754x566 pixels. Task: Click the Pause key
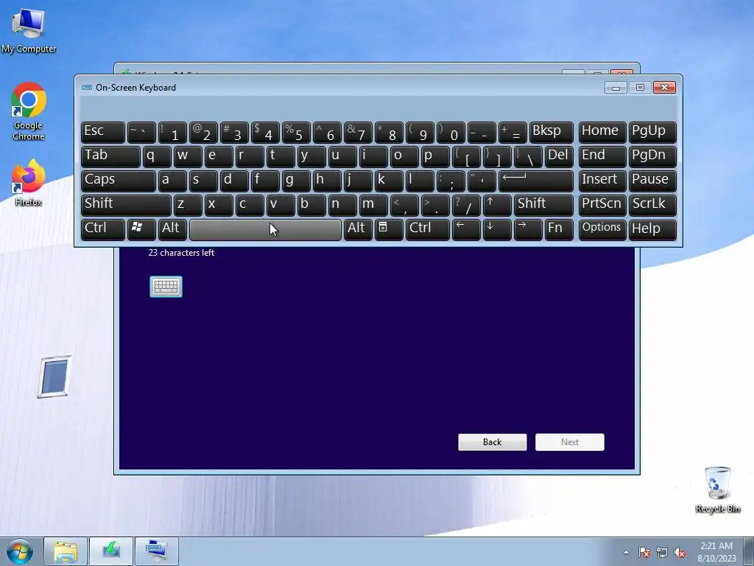point(652,181)
